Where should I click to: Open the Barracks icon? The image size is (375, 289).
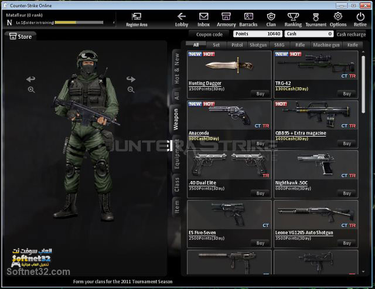248,19
